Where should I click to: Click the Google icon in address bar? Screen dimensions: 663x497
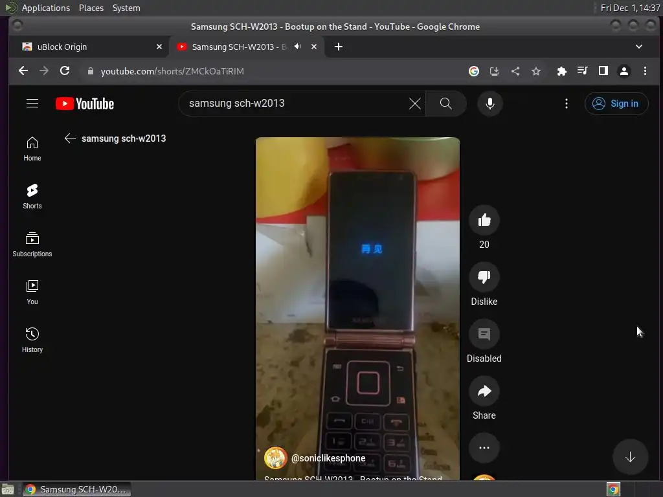(x=473, y=71)
